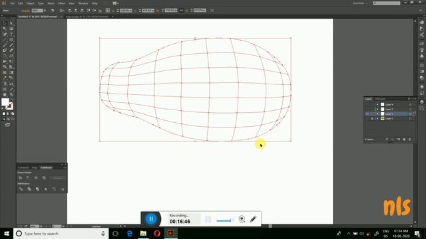Change screen mode at toolbar bottom
This screenshot has width=426, height=239.
pos(7,125)
